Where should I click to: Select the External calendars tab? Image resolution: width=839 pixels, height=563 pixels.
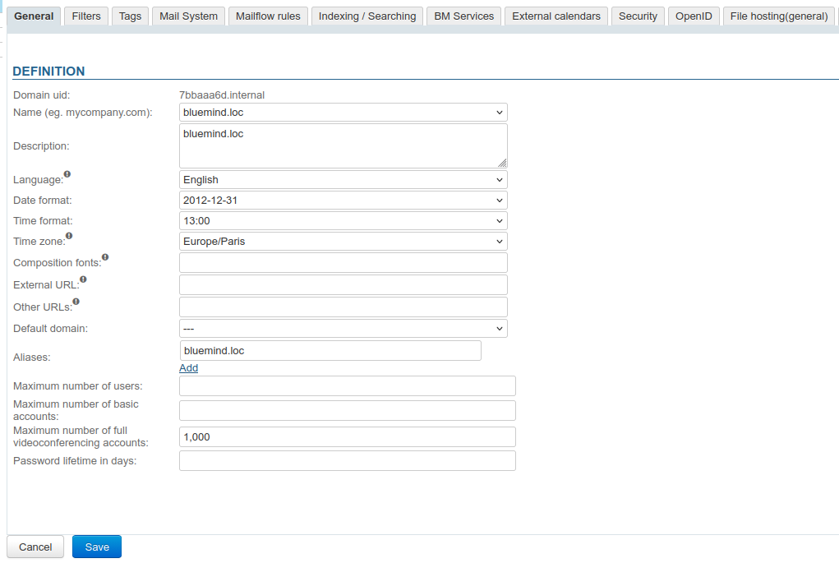(x=555, y=16)
